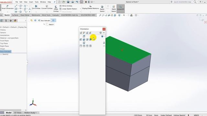Launch the Repair Sketch tool
207x116 pixels.
102,9
